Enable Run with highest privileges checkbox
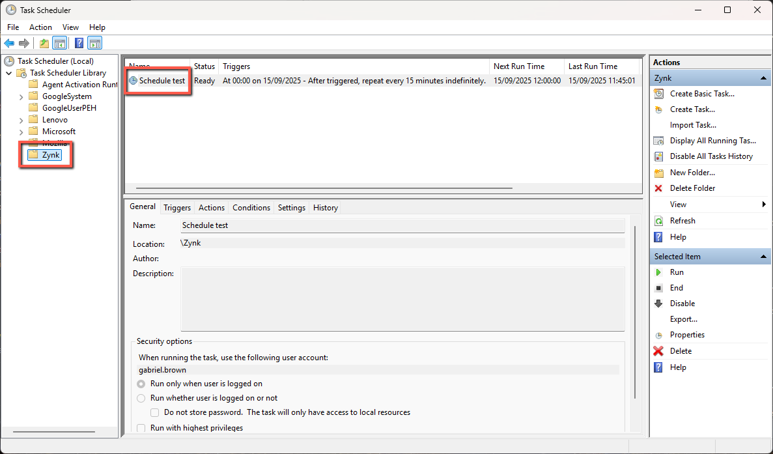This screenshot has width=773, height=454. click(141, 428)
